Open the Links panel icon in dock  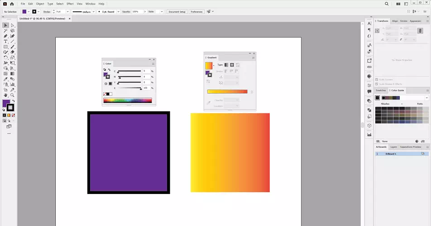(369, 67)
